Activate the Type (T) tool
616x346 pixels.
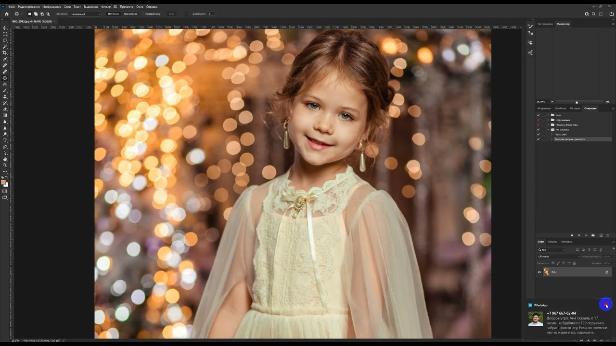pyautogui.click(x=5, y=140)
